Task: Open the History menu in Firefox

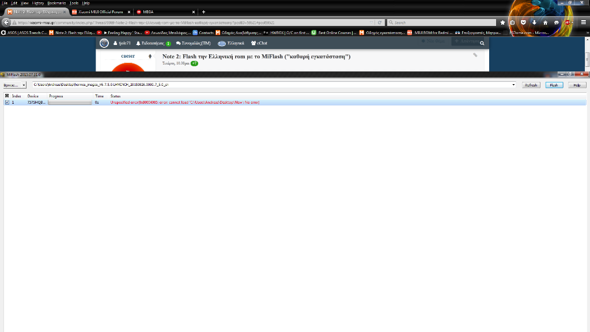Action: click(x=37, y=3)
